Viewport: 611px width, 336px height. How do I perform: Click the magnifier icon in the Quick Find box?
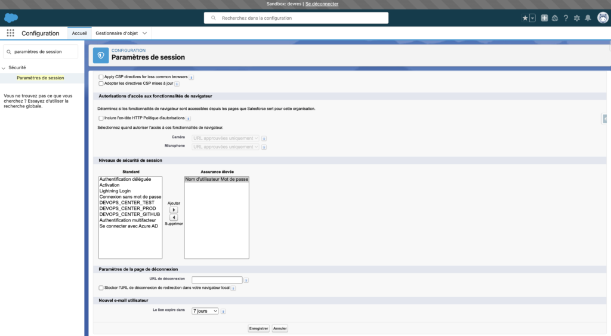(x=9, y=52)
